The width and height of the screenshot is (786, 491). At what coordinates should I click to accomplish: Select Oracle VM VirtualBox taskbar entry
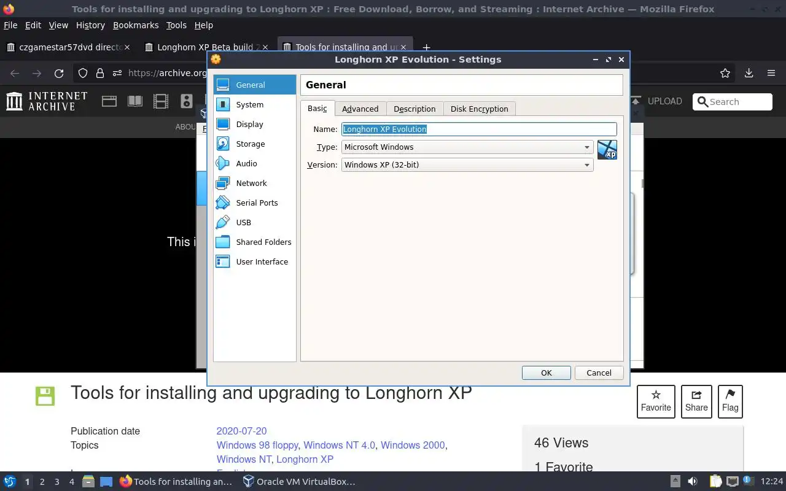click(x=299, y=482)
